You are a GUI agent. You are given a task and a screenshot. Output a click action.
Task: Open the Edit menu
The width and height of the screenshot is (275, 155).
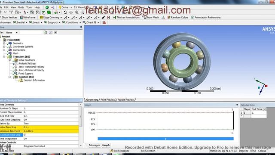pyautogui.click(x=6, y=7)
